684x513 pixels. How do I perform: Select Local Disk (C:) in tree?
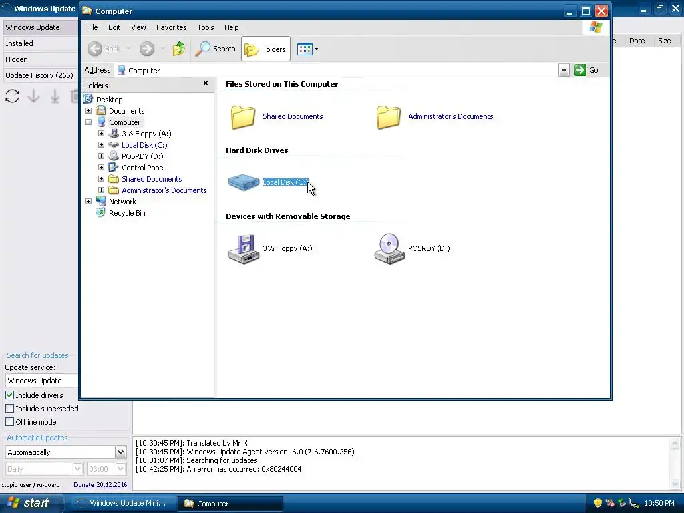144,145
